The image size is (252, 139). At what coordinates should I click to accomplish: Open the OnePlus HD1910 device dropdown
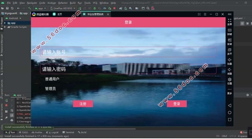(63, 8)
